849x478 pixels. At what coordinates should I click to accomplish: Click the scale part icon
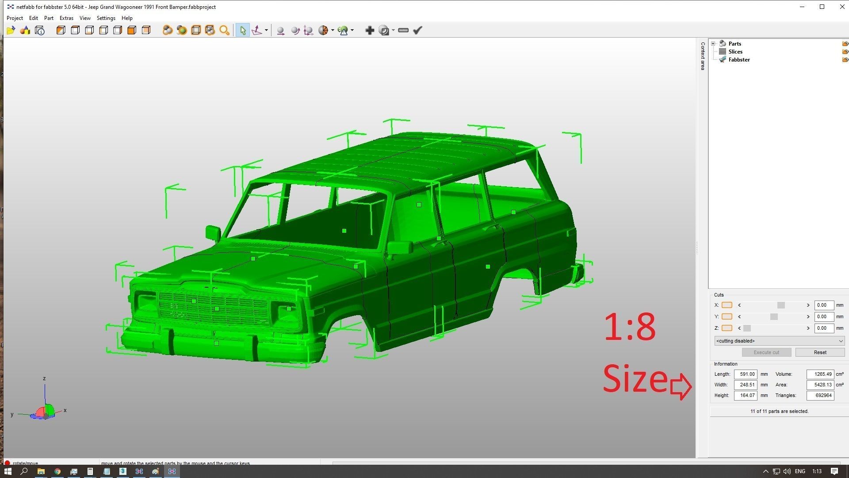point(309,30)
